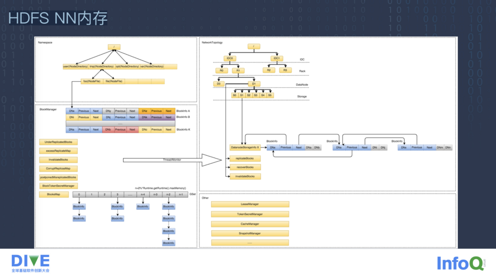Screen dimensions: 496x276
Task: Click the "NetworkTopology" section label
Action: 212,42
